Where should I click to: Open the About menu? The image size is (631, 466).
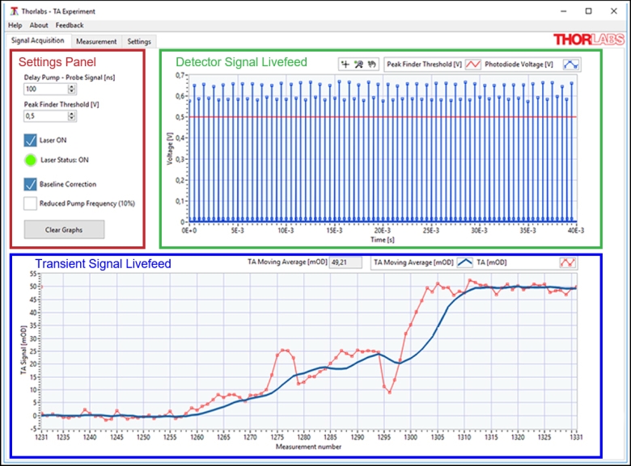tap(39, 25)
